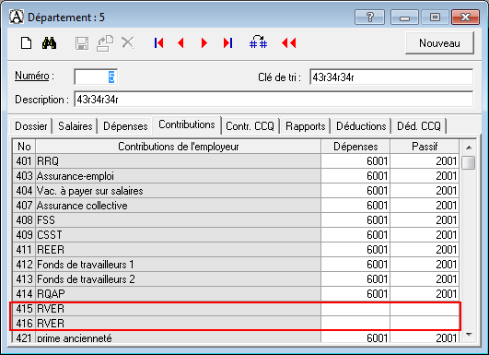Select Fonds de travailleurs 2 row
This screenshot has height=355, width=489.
tap(236, 279)
